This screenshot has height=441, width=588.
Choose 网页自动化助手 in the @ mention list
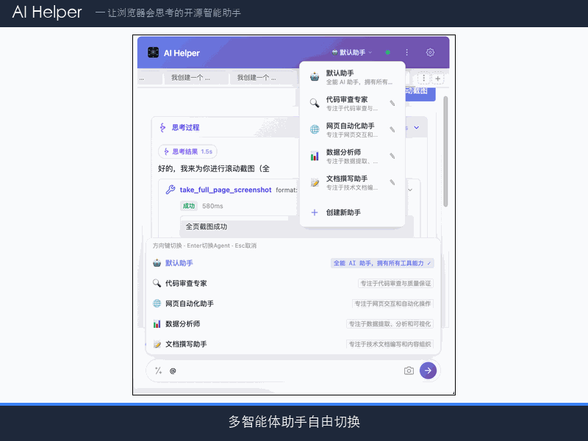(293, 304)
